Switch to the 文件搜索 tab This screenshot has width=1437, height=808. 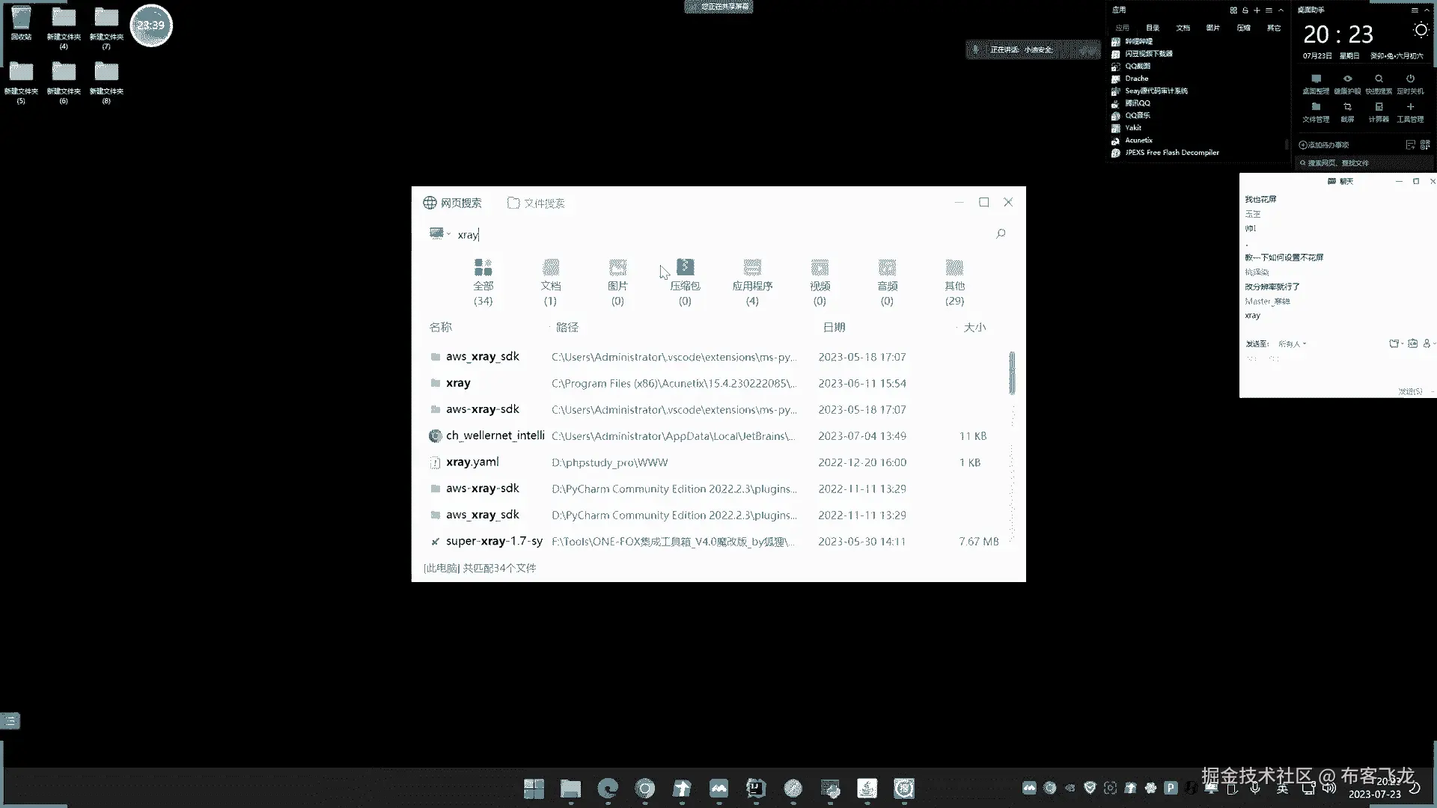[x=537, y=203]
